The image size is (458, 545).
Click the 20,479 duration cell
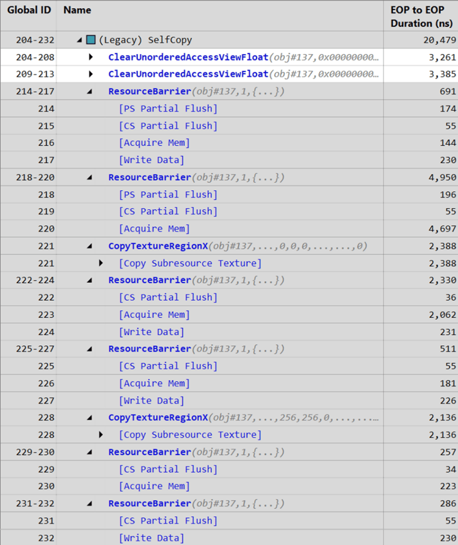439,40
